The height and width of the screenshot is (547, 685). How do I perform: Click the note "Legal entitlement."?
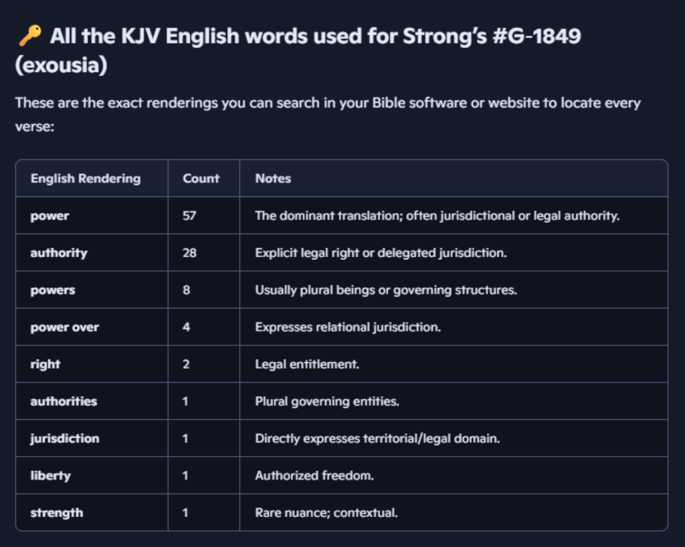click(307, 364)
